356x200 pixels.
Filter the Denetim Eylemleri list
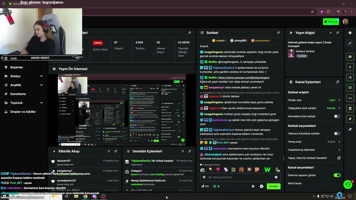point(183,151)
